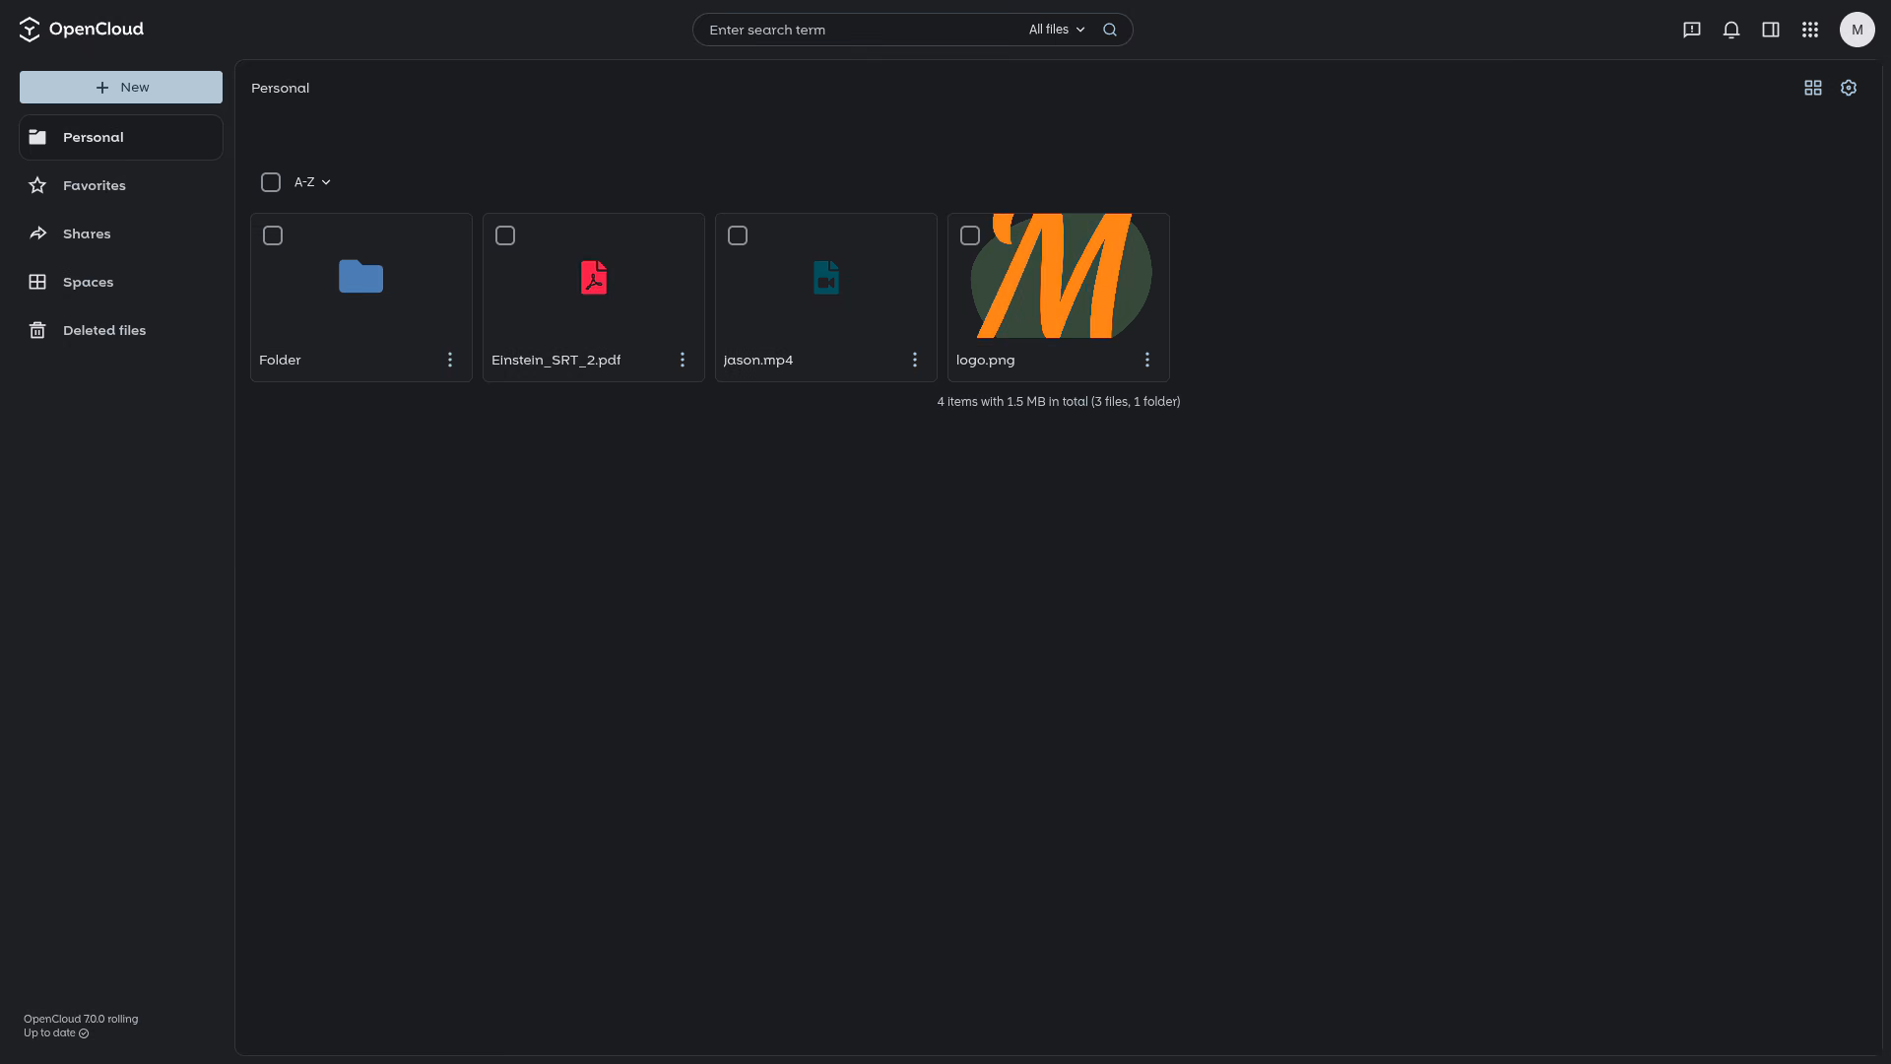This screenshot has width=1891, height=1064.
Task: Open the logo.png thumbnail preview
Action: point(1061,276)
